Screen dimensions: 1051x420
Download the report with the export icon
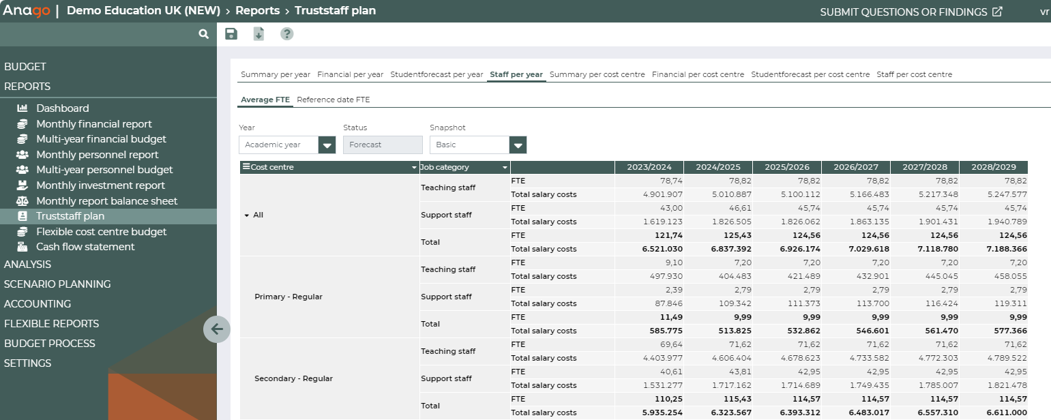[x=258, y=34]
